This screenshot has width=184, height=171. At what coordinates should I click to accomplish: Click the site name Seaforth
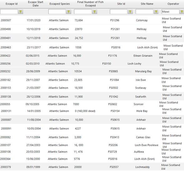coord(141,97)
